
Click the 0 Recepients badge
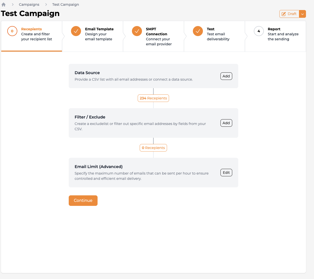pos(153,148)
